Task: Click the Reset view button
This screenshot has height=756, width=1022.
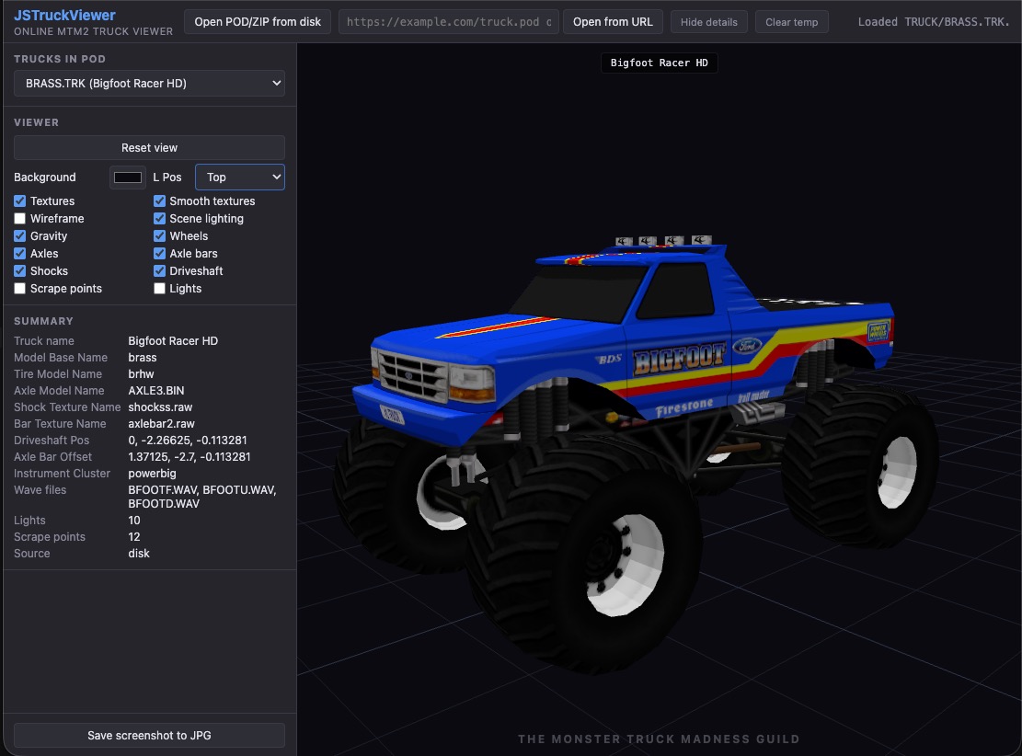Action: click(149, 148)
